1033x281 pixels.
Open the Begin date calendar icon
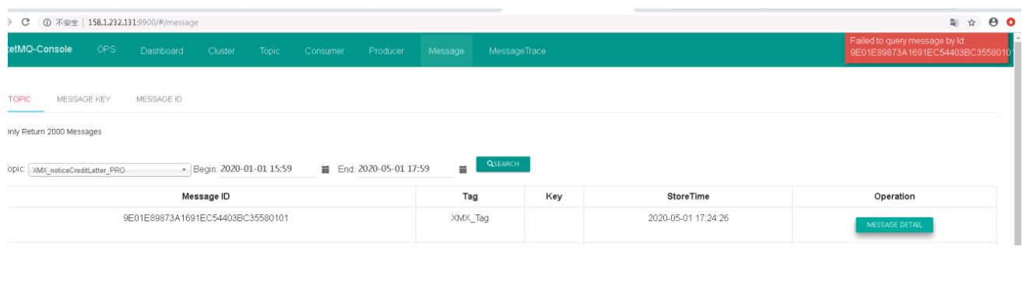(325, 169)
